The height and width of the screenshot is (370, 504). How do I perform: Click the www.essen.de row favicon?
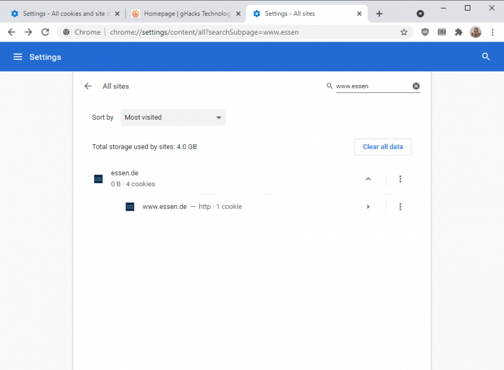pyautogui.click(x=130, y=207)
